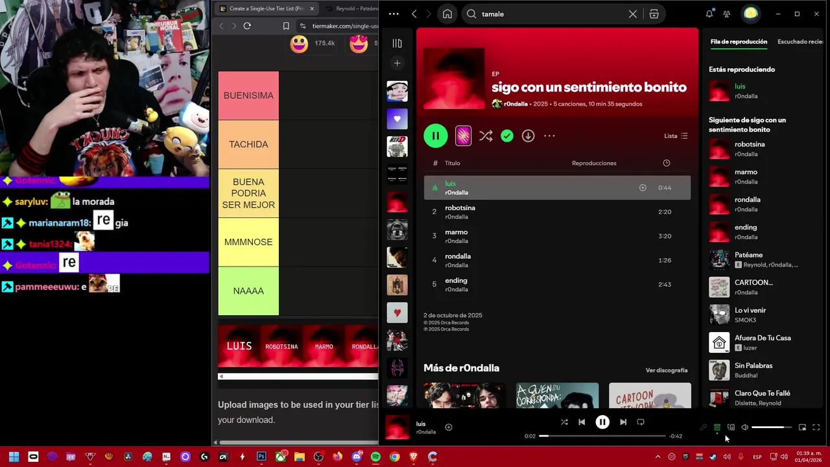The image size is (830, 467).
Task: Toggle shuffle next to the green pause button
Action: coord(486,136)
